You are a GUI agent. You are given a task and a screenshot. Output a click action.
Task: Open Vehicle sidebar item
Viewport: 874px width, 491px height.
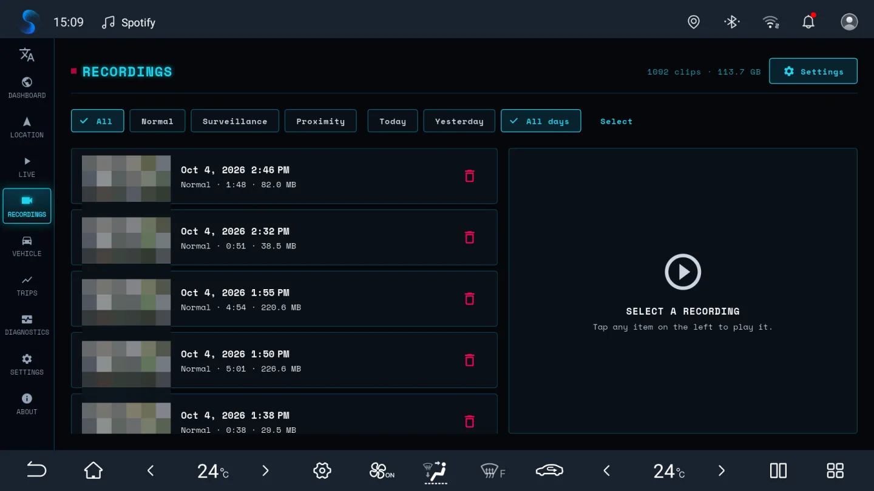[27, 246]
